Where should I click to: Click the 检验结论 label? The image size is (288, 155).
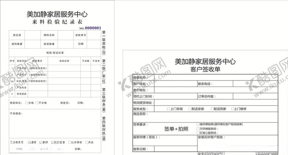pos(16,103)
